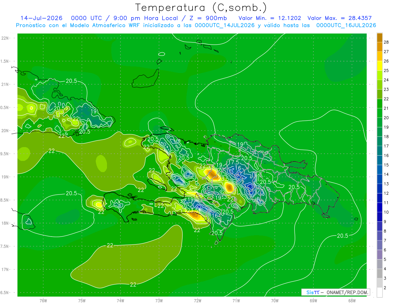The image size is (395, 305).
Task: Click colorbar label '4'
Action: point(385,269)
